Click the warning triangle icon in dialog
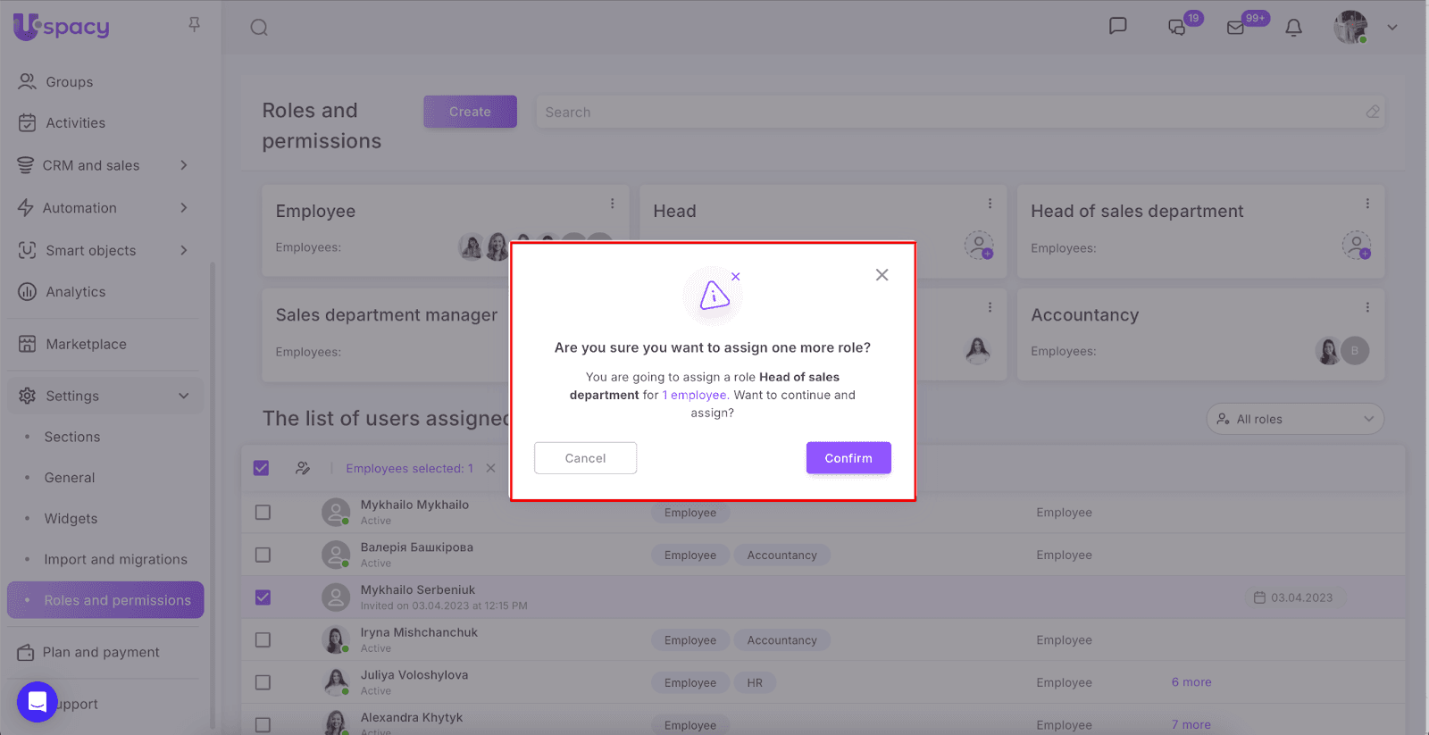Viewport: 1429px width, 735px height. [x=714, y=295]
